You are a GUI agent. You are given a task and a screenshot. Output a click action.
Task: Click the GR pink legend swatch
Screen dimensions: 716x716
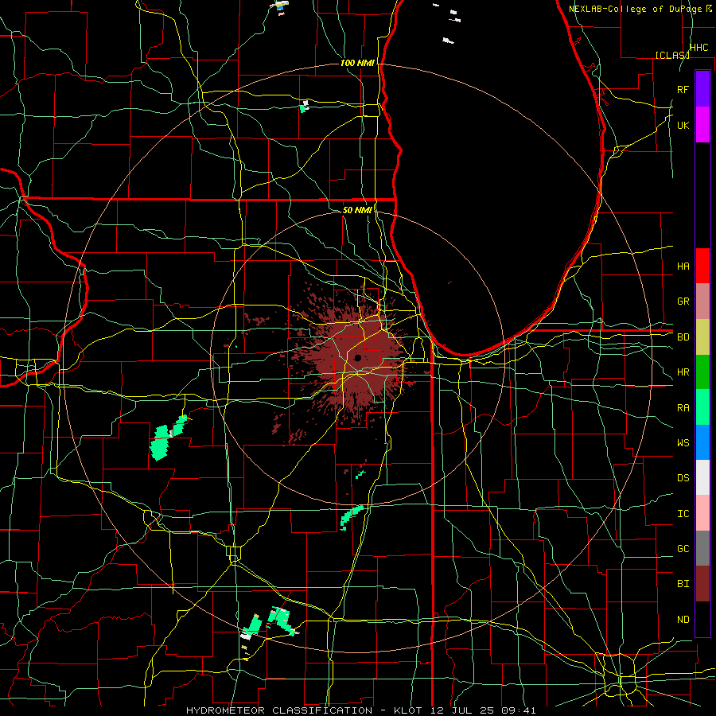(x=702, y=302)
